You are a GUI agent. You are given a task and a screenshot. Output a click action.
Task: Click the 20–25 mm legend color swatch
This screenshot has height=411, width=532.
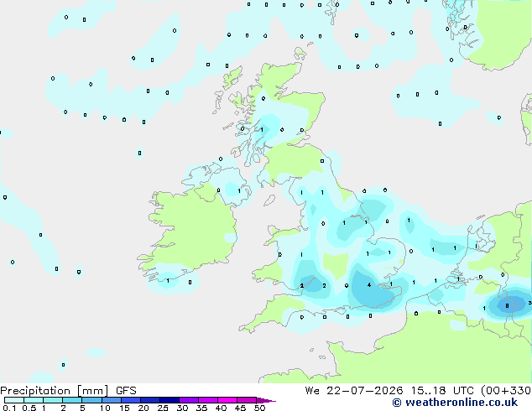(x=150, y=400)
